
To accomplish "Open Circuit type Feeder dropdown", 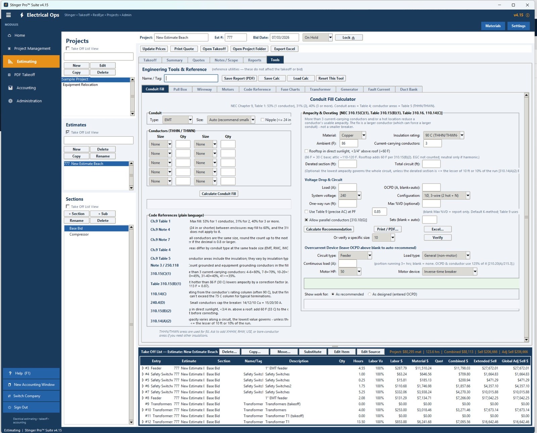I will coord(370,255).
